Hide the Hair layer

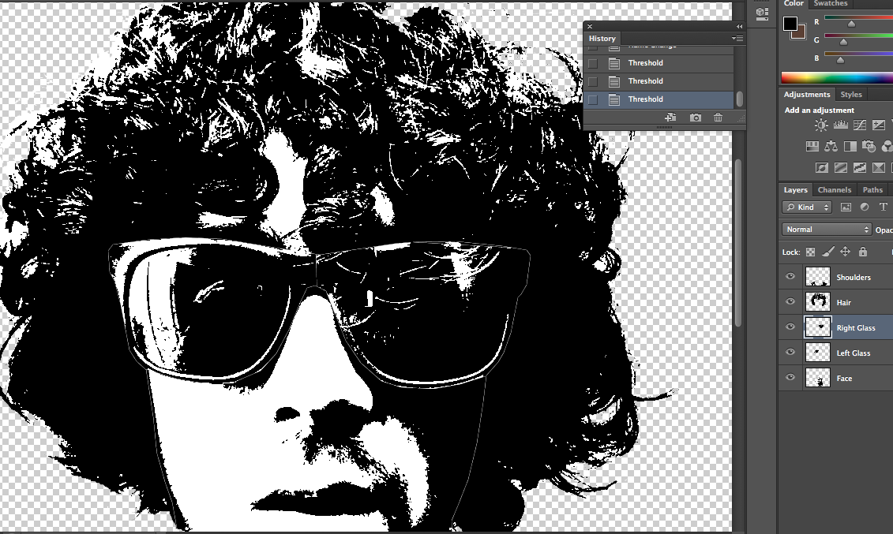[x=790, y=301]
